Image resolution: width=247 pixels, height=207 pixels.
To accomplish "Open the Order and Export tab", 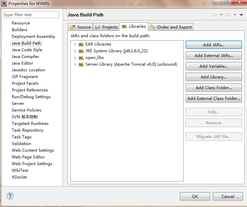I will click(171, 27).
